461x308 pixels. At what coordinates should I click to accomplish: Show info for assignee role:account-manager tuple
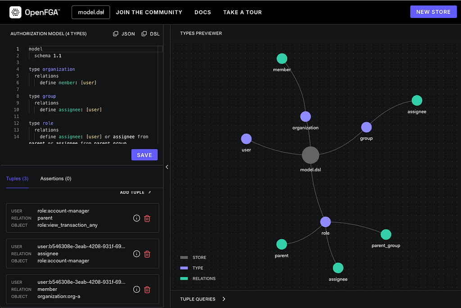click(136, 254)
